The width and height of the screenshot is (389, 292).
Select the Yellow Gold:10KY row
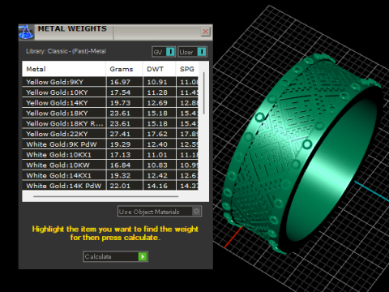110,92
